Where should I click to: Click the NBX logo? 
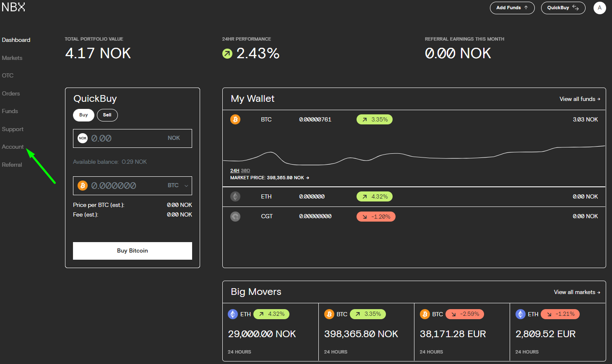click(13, 7)
